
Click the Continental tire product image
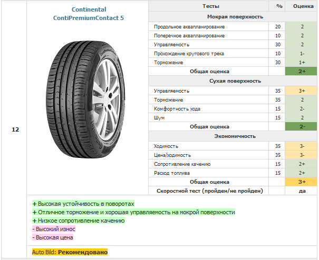point(85,99)
